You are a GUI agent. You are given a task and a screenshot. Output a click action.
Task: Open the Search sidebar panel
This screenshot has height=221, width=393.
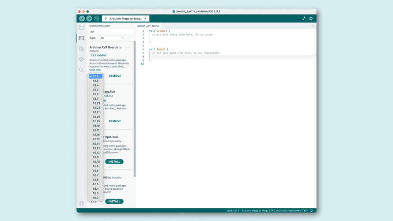point(81,70)
